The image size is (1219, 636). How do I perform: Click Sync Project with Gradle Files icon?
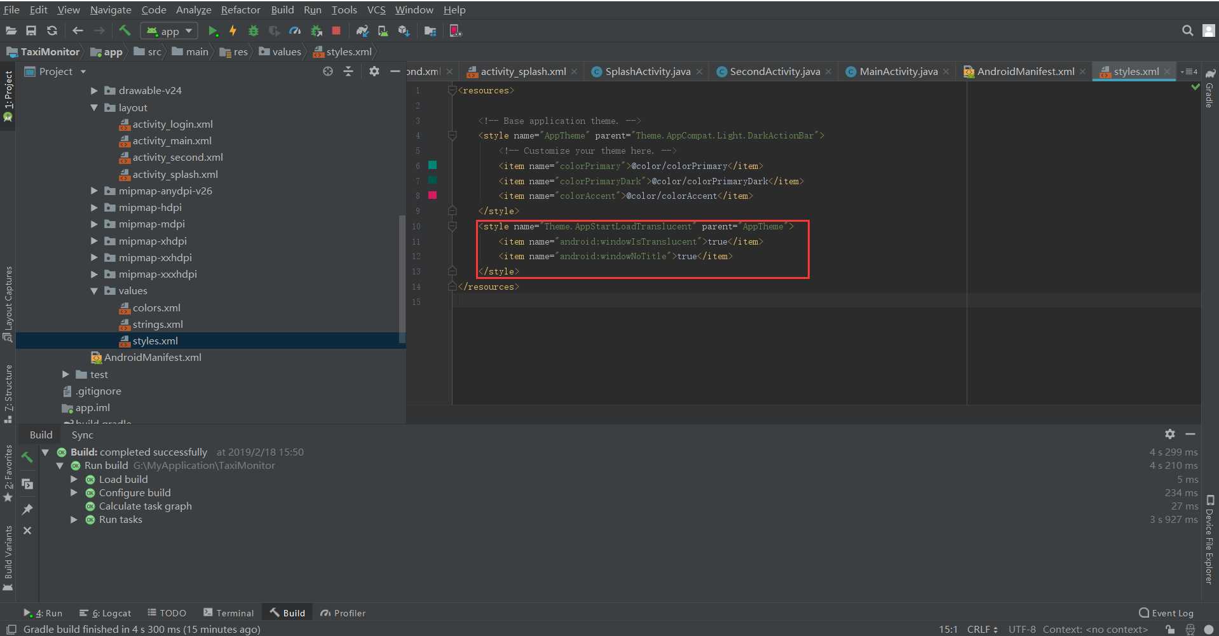tap(362, 30)
